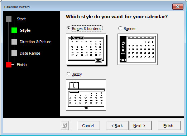The height and width of the screenshot is (136, 187).
Task: Click the red Finish step square
Action: click(9, 65)
